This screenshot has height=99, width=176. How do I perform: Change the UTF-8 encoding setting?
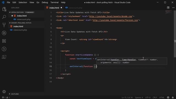pos(148,97)
